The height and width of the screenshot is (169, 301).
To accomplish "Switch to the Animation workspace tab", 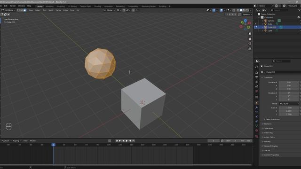I will pyautogui.click(x=109, y=6).
